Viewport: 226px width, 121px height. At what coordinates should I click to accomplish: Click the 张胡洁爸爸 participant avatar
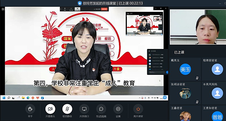(185, 93)
